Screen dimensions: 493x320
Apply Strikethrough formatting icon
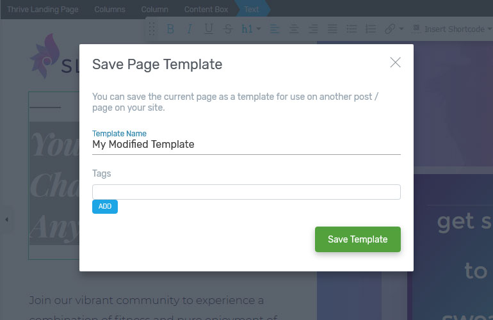tap(228, 29)
